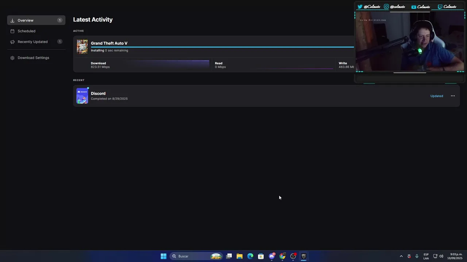Click the Twitch icon in the webcam overlay
The width and height of the screenshot is (467, 262).
[x=440, y=7]
